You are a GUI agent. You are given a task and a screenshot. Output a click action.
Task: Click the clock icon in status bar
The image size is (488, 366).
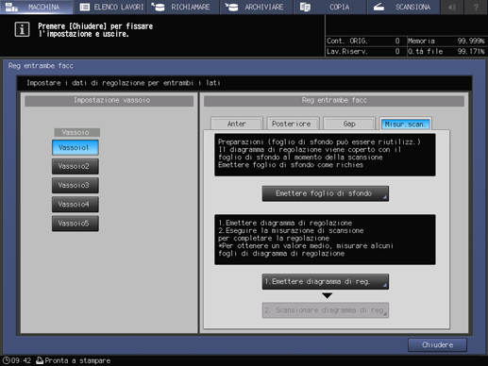(x=7, y=360)
